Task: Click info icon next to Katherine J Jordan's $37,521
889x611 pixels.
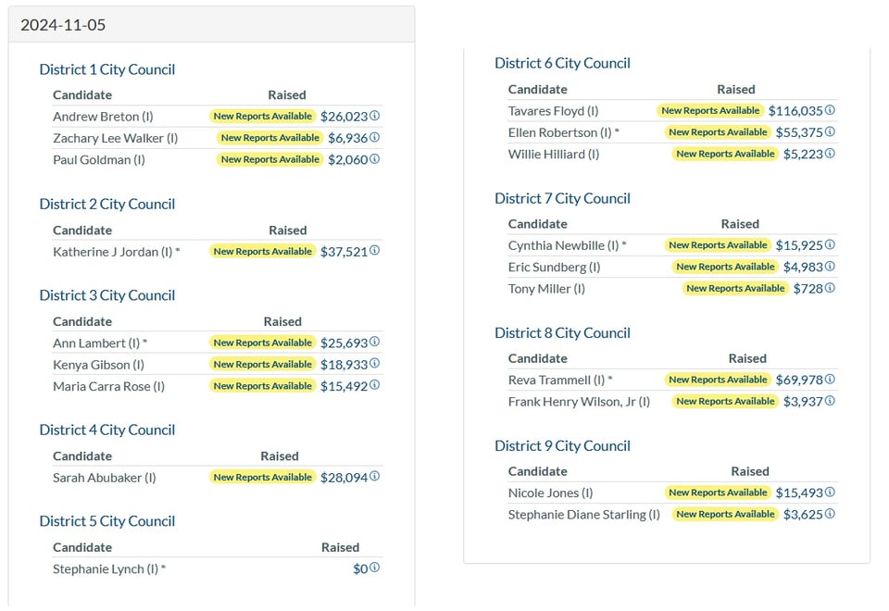Action: (375, 251)
